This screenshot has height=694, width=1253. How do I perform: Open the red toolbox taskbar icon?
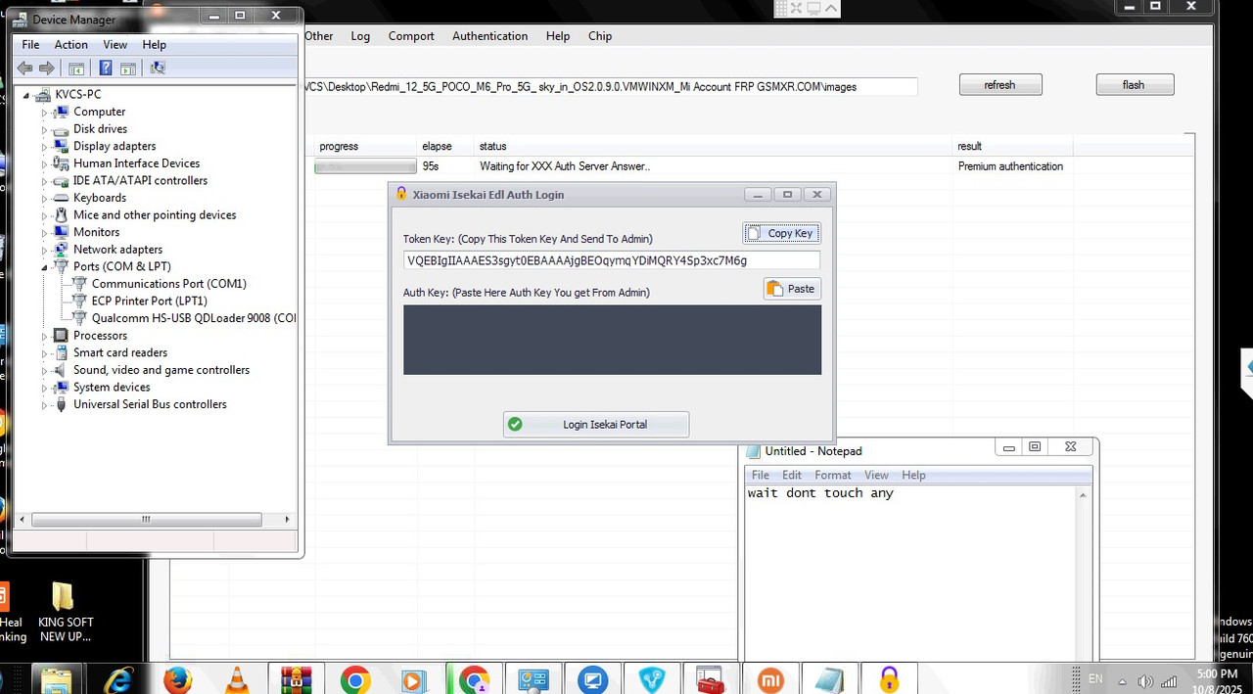click(x=710, y=679)
